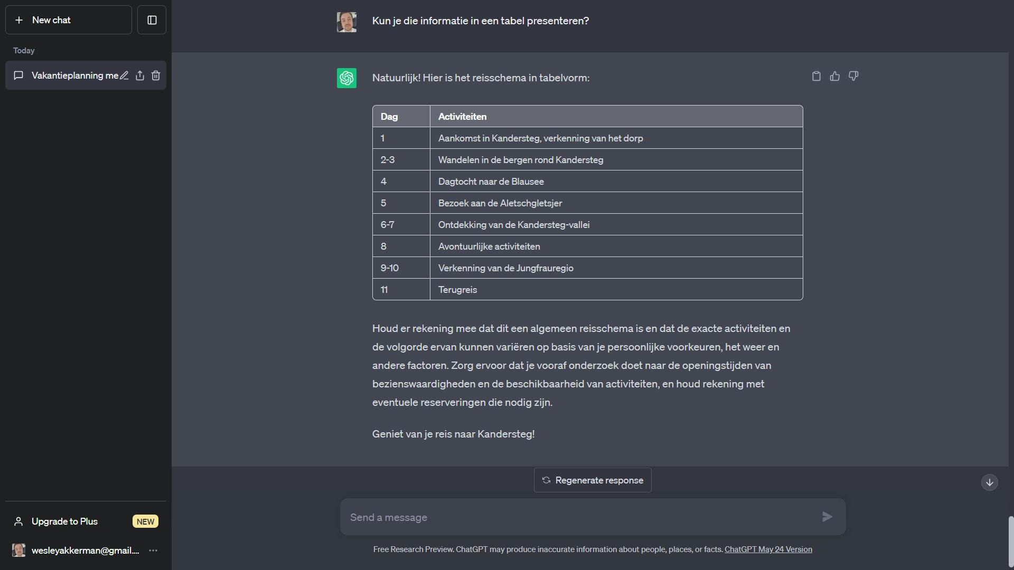Open account options via three dots

coord(153,550)
